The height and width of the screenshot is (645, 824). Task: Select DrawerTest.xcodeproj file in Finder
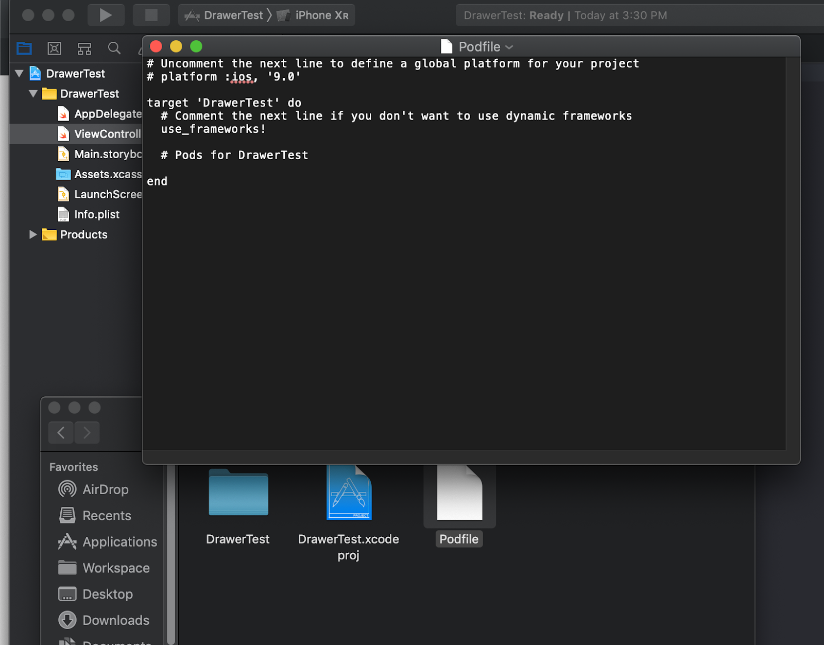point(349,513)
